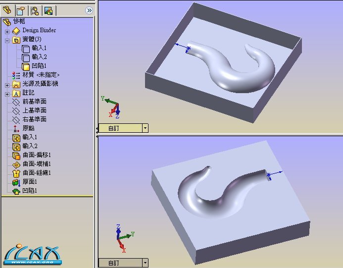
Task: Select the imported feature 輸入2 icon
Action: coord(16,147)
